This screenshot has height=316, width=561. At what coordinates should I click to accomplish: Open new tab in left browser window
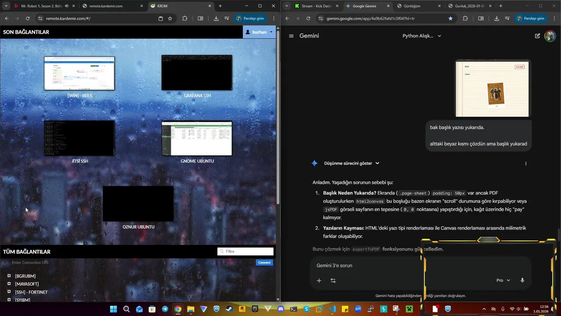pos(220,6)
